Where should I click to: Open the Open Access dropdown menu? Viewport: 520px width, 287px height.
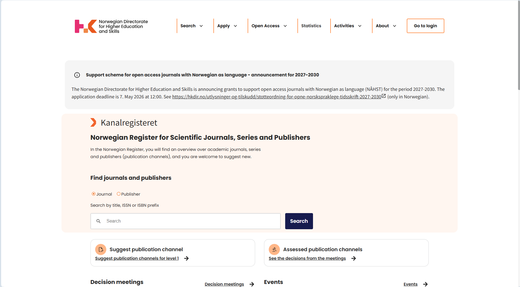[269, 26]
